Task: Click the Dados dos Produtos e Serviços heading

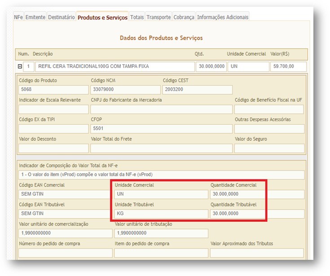Action: (x=161, y=38)
